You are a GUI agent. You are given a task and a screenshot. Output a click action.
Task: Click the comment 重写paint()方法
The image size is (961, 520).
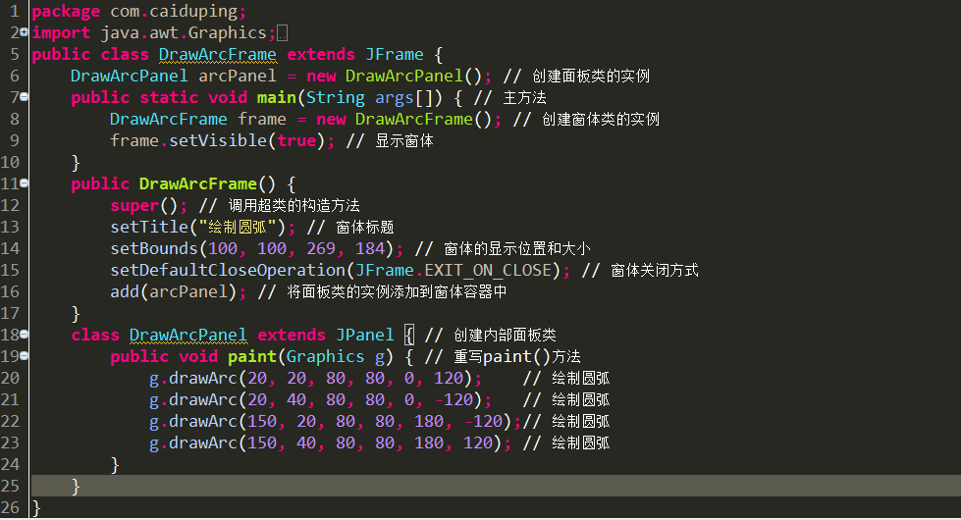(516, 356)
